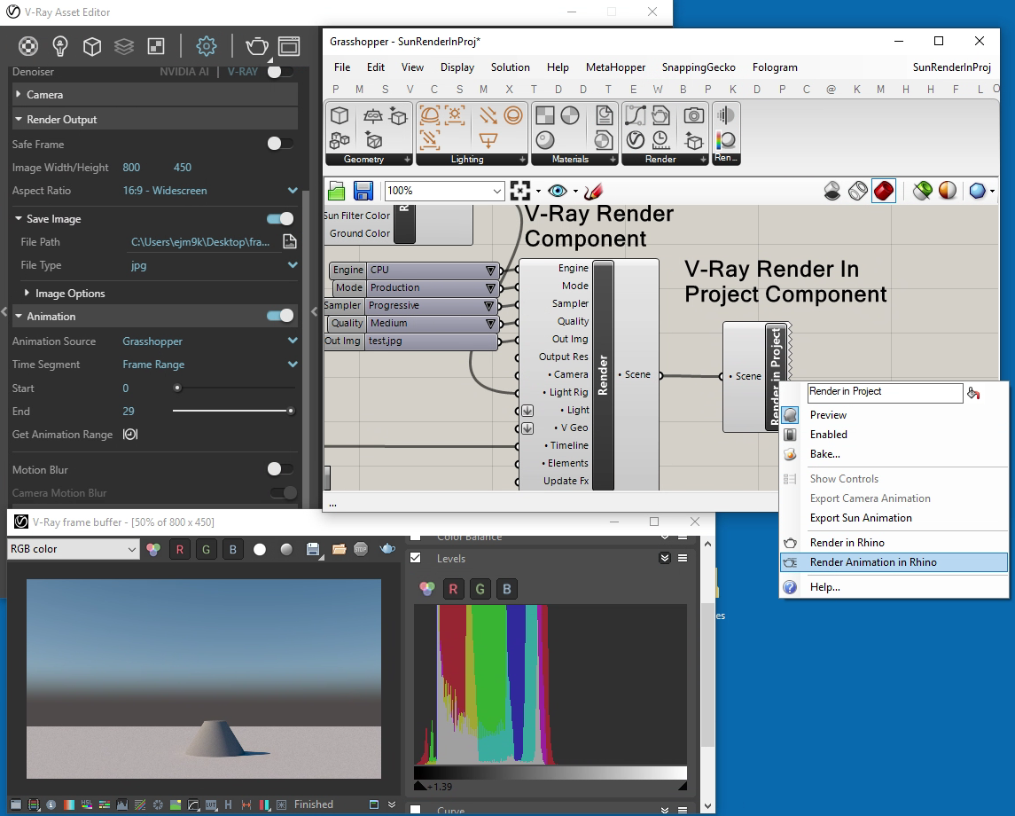Open the File Type jpg dropdown

(x=292, y=265)
